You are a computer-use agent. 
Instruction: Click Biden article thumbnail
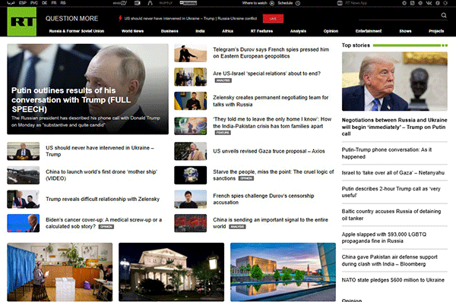point(24,223)
